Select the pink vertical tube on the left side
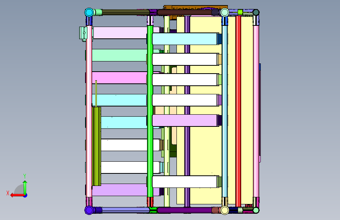The width and height of the screenshot is (340, 220). click(89, 111)
